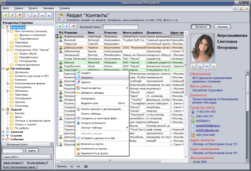Click the add new group folder icon
Screen dimensions: 251x171
click(x=5, y=15)
